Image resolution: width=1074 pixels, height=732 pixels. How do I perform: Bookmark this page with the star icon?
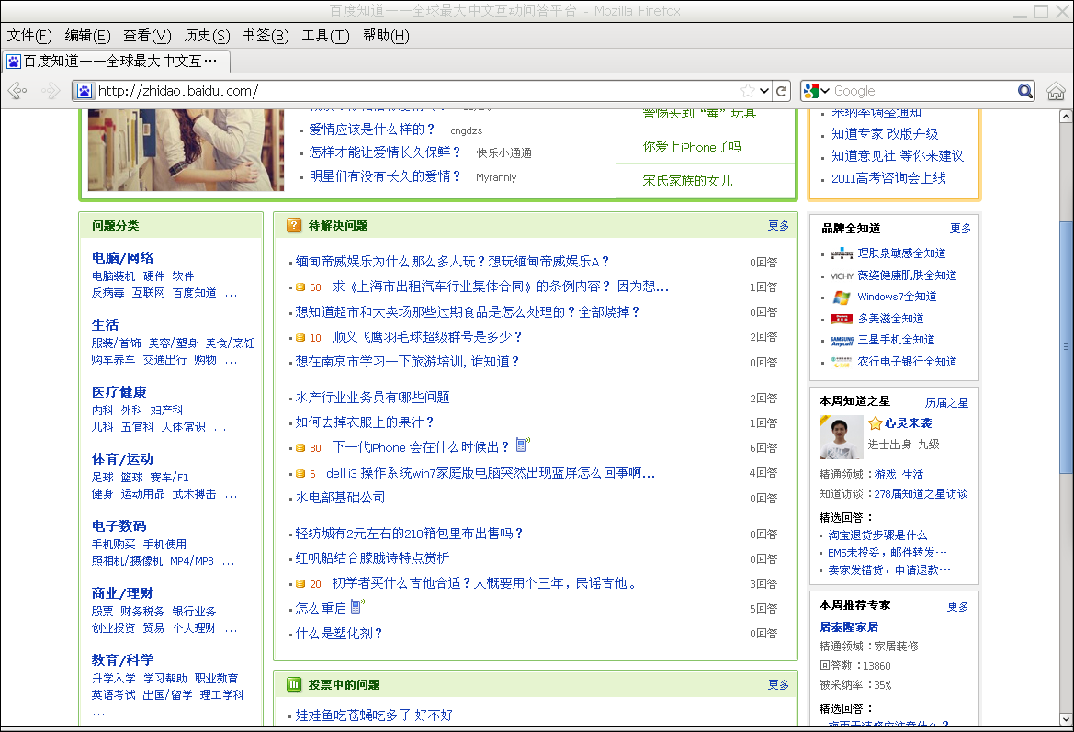click(748, 91)
